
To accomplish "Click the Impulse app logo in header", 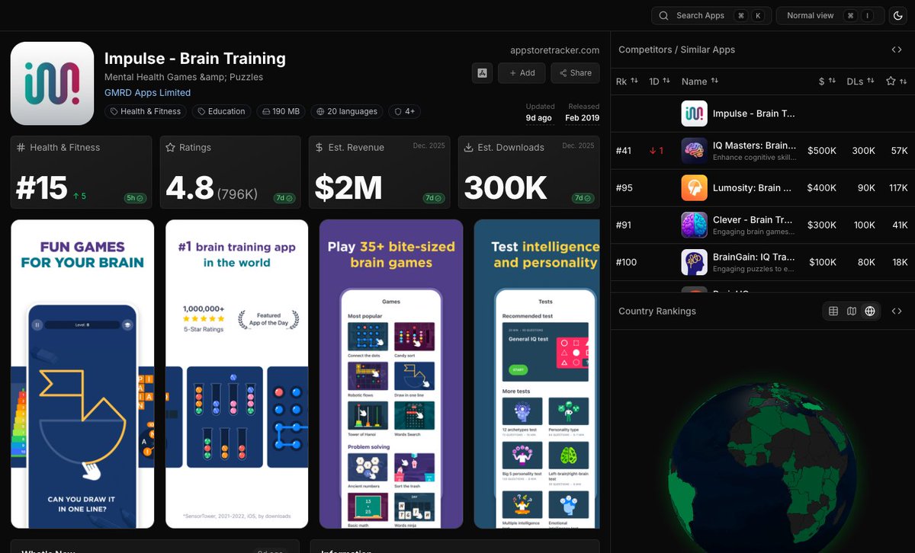I will (x=53, y=83).
